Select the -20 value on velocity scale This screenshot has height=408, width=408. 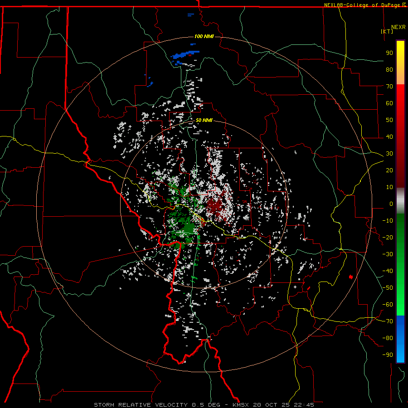(x=388, y=238)
